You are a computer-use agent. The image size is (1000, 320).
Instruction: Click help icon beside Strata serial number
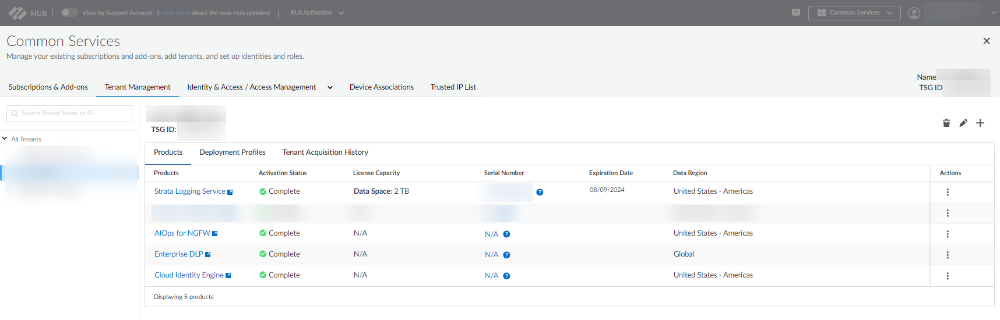pos(540,192)
